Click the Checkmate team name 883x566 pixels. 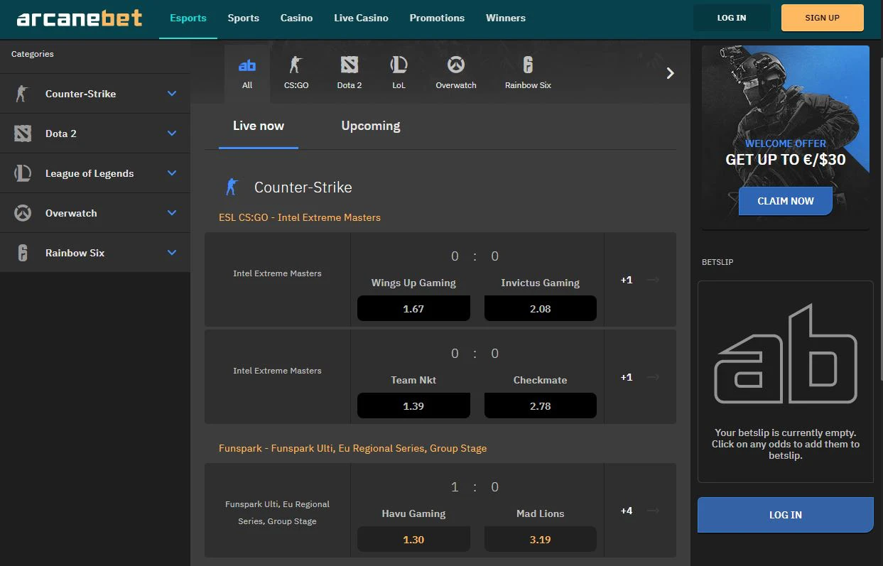[541, 380]
